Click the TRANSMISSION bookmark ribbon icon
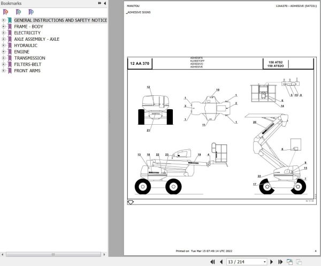 (x=10, y=58)
